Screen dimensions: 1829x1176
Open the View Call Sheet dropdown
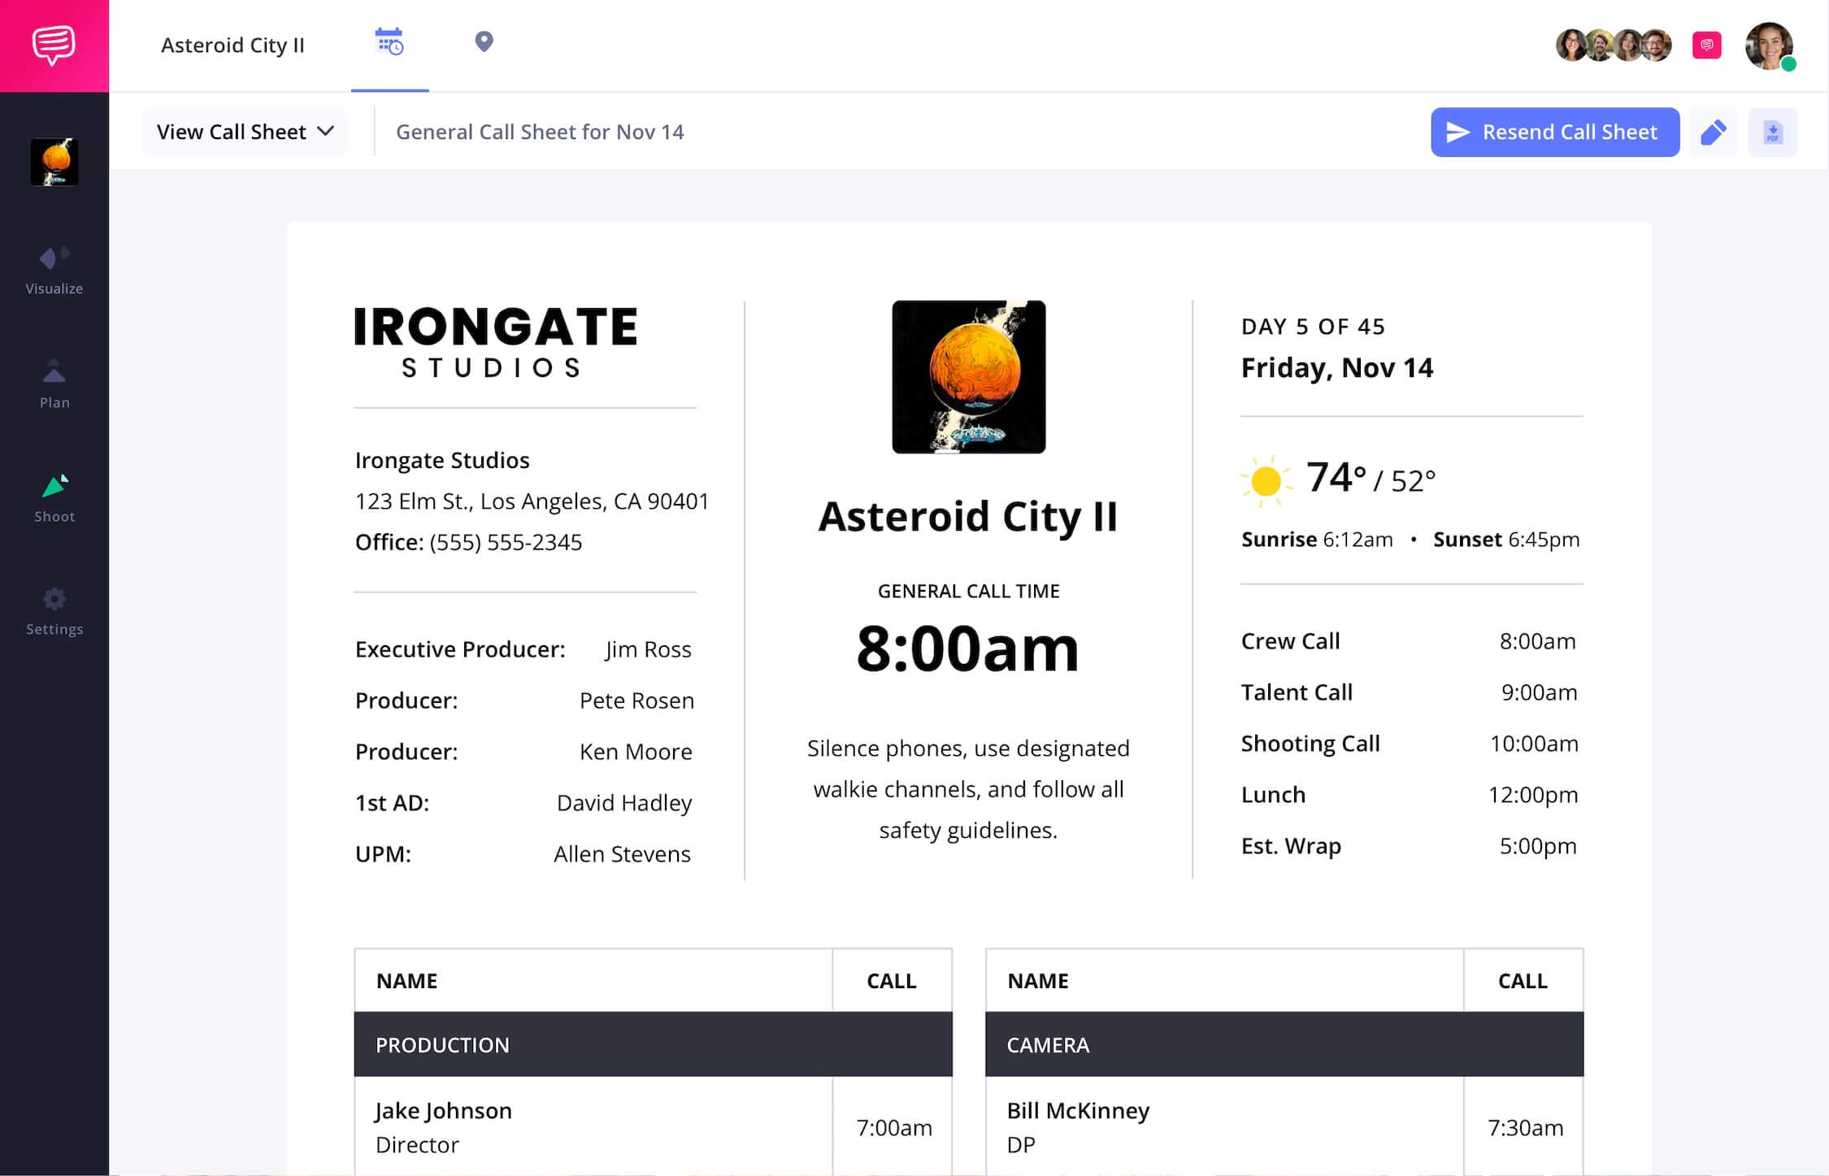tap(244, 131)
